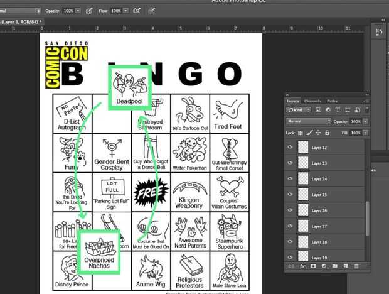Hide Layer 18 using its eye icon
Screen dimensions: 389x294
[290, 242]
